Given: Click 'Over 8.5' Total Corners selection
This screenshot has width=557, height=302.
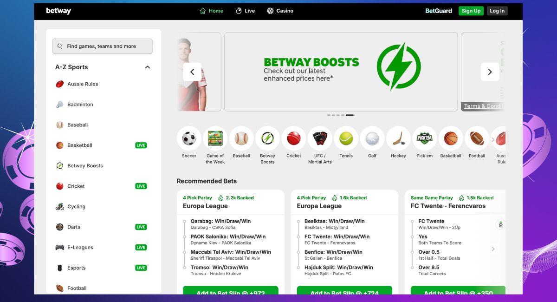Looking at the screenshot, I should tap(429, 267).
